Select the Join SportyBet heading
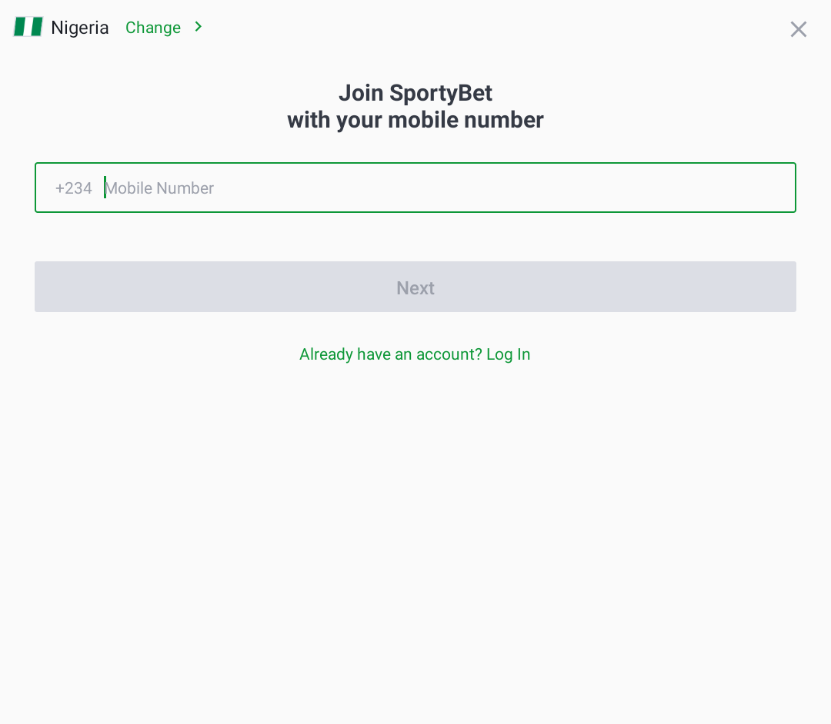831x724 pixels. pyautogui.click(x=415, y=92)
